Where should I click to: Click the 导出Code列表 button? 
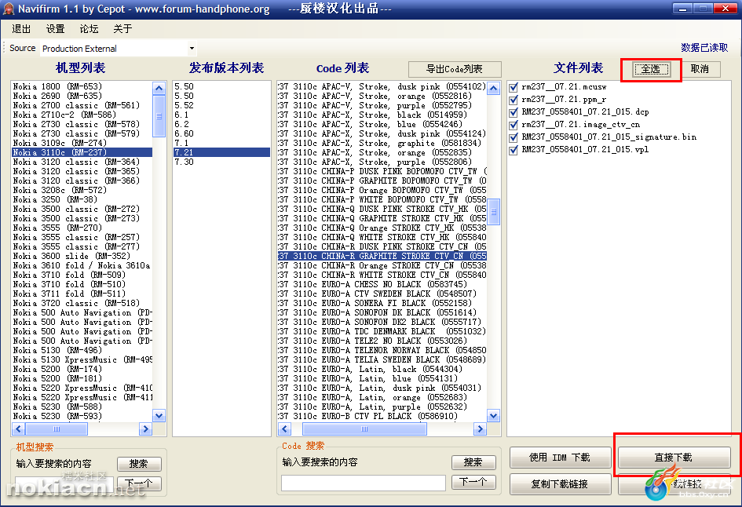pyautogui.click(x=455, y=69)
